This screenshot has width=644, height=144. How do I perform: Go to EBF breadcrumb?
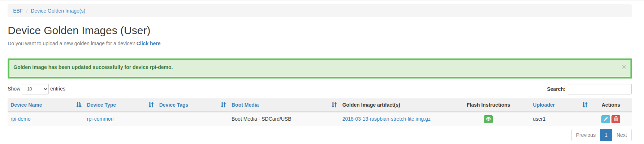(x=18, y=11)
